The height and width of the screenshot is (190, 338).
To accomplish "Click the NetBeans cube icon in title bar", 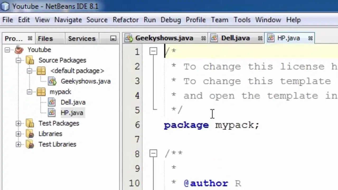I will click(5, 6).
